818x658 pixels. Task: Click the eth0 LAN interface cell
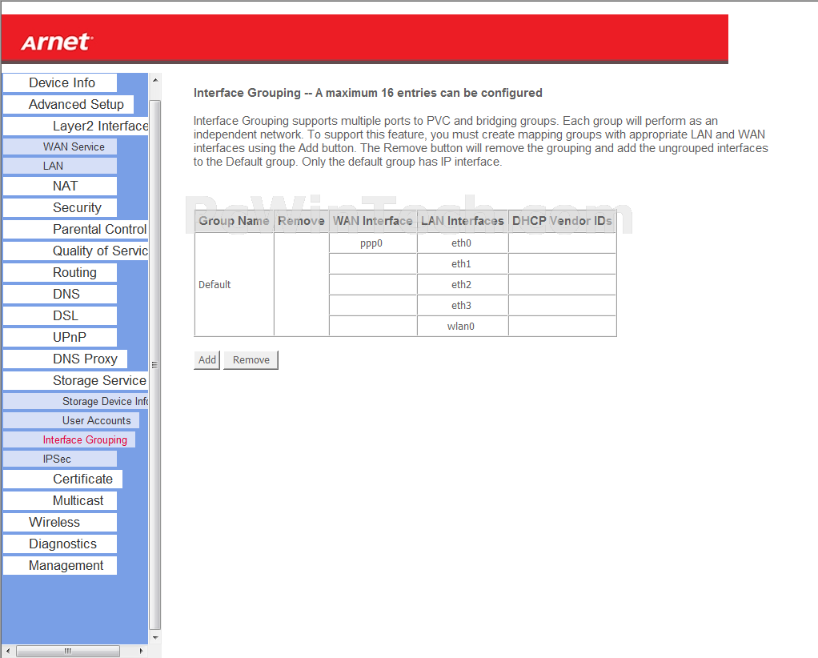(462, 243)
